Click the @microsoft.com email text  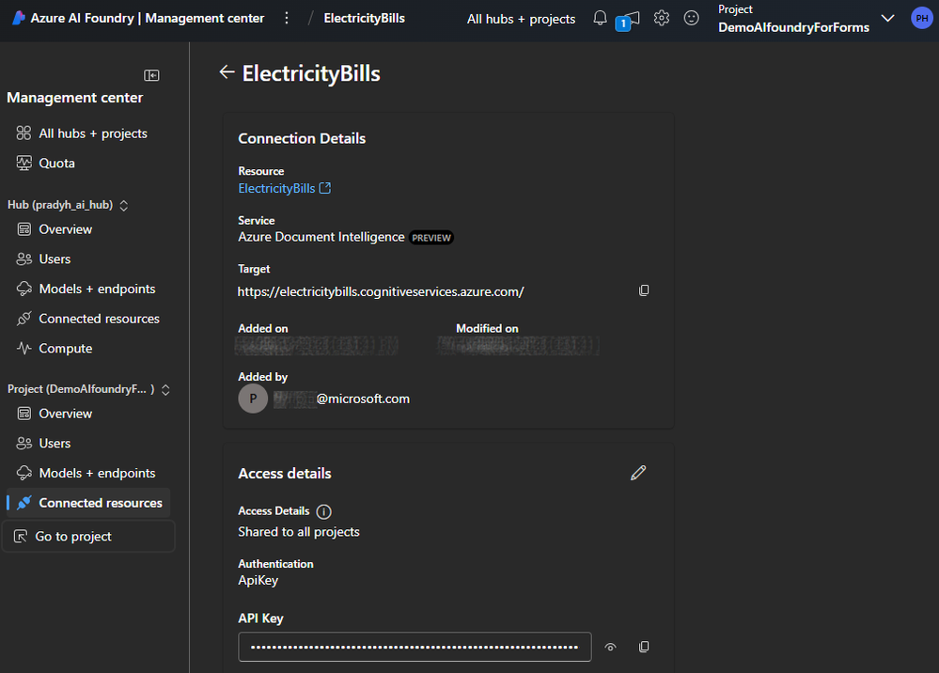tap(363, 399)
